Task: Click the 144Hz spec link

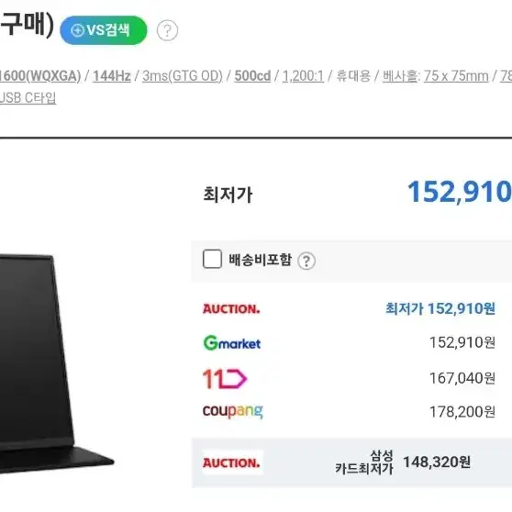Action: coord(112,76)
